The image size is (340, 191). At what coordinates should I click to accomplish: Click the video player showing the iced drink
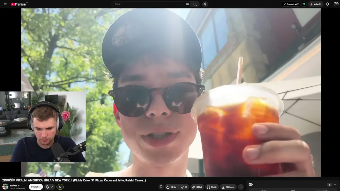171,92
